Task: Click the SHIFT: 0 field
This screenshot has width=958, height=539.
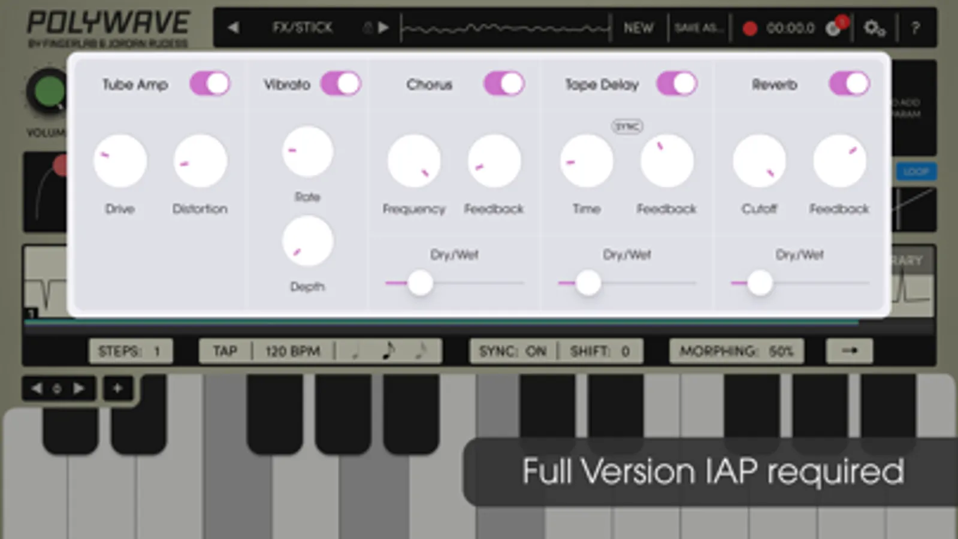Action: [x=600, y=351]
